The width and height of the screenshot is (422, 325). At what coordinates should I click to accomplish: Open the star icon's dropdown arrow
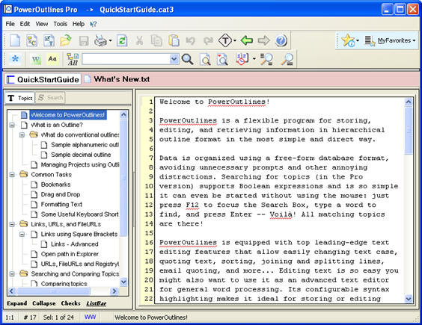pos(358,41)
